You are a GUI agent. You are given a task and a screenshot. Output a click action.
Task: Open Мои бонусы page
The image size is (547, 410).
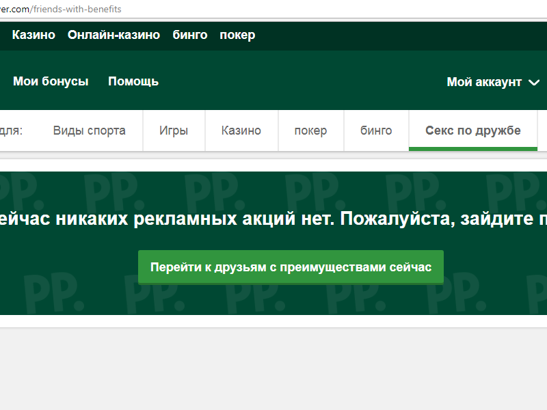coord(51,81)
